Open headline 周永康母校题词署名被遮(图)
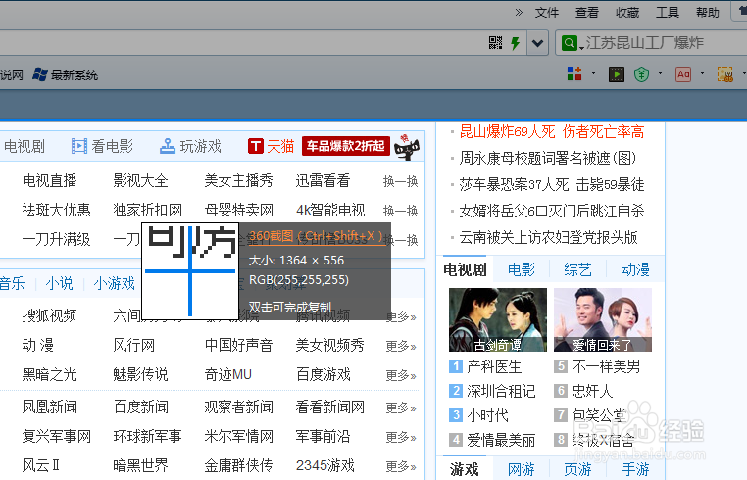 click(x=548, y=158)
